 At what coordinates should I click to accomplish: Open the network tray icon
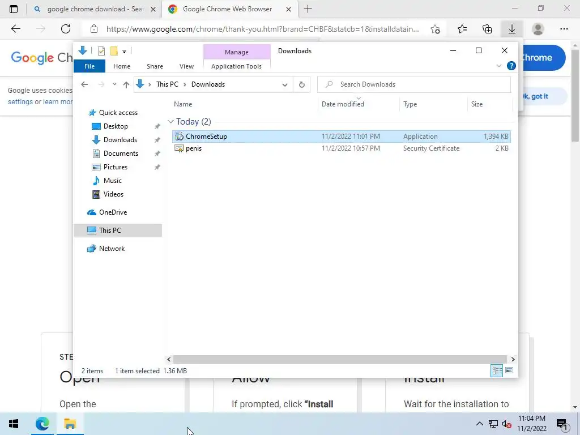coord(493,424)
